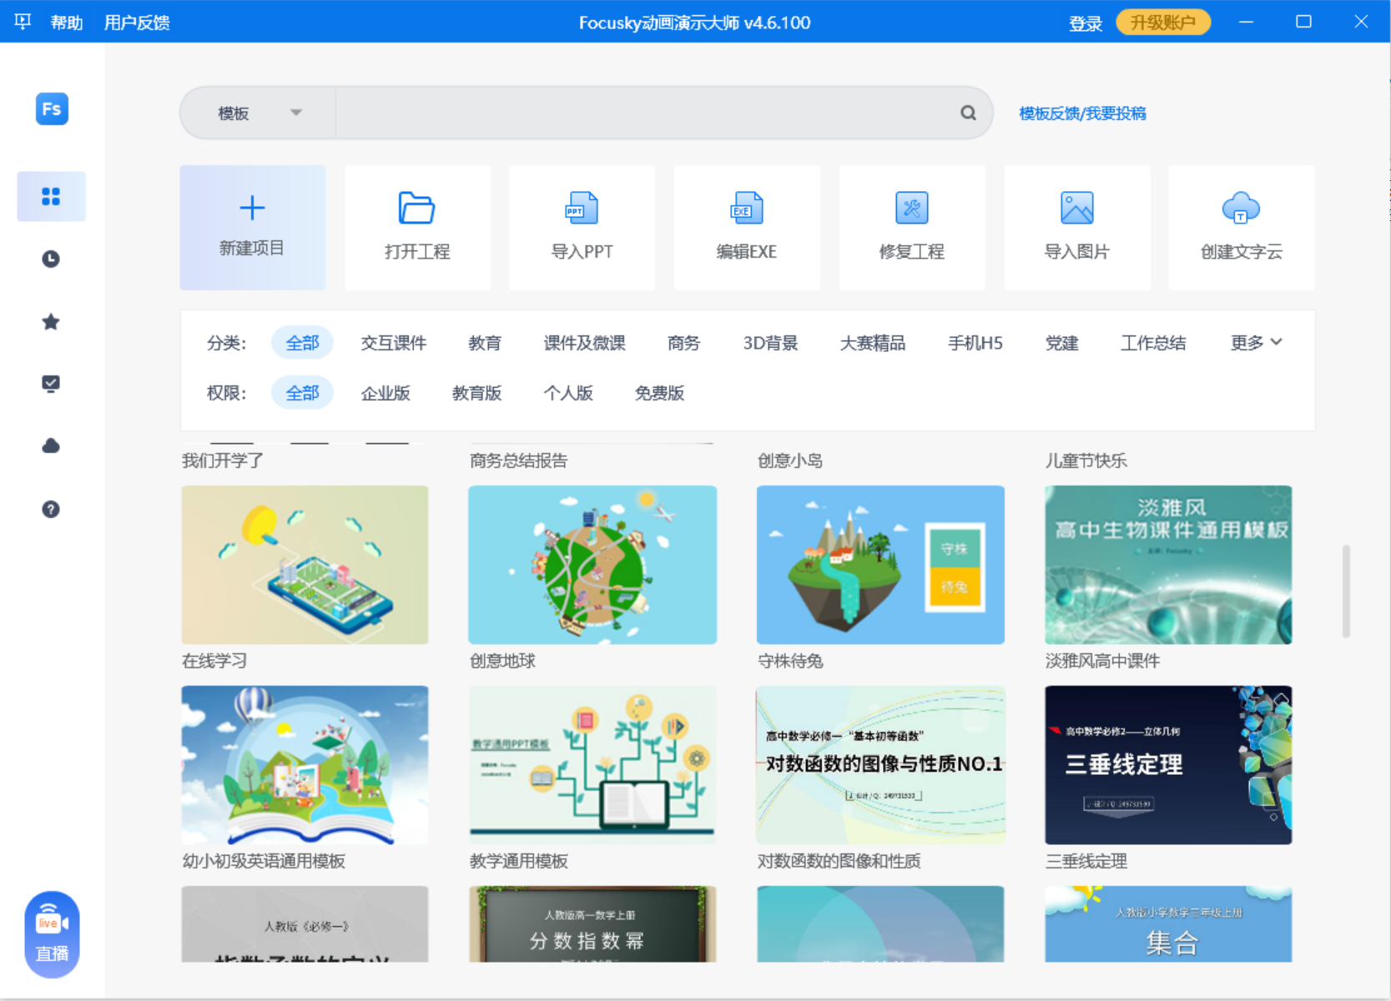
Task: Open 用户反馈 menu
Action: [x=137, y=23]
